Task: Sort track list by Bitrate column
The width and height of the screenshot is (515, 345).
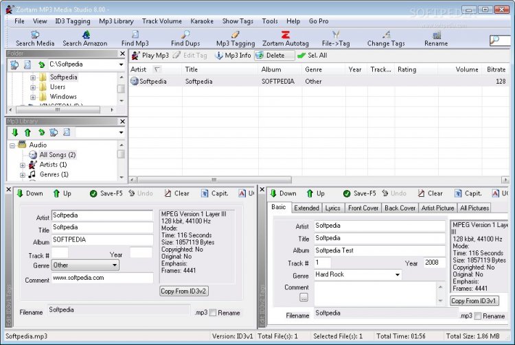Action: tap(496, 69)
